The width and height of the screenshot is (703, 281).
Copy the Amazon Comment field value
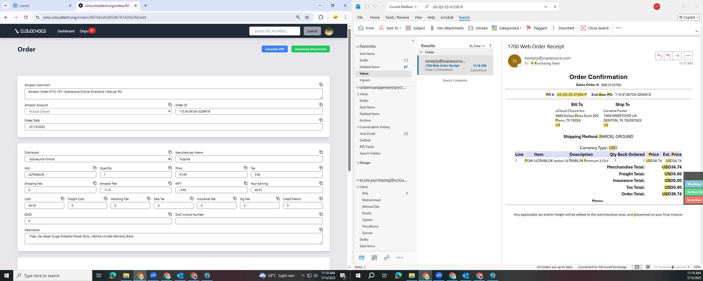pos(321,85)
